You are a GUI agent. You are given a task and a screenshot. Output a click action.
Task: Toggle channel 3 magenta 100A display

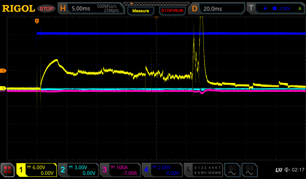tap(120, 170)
